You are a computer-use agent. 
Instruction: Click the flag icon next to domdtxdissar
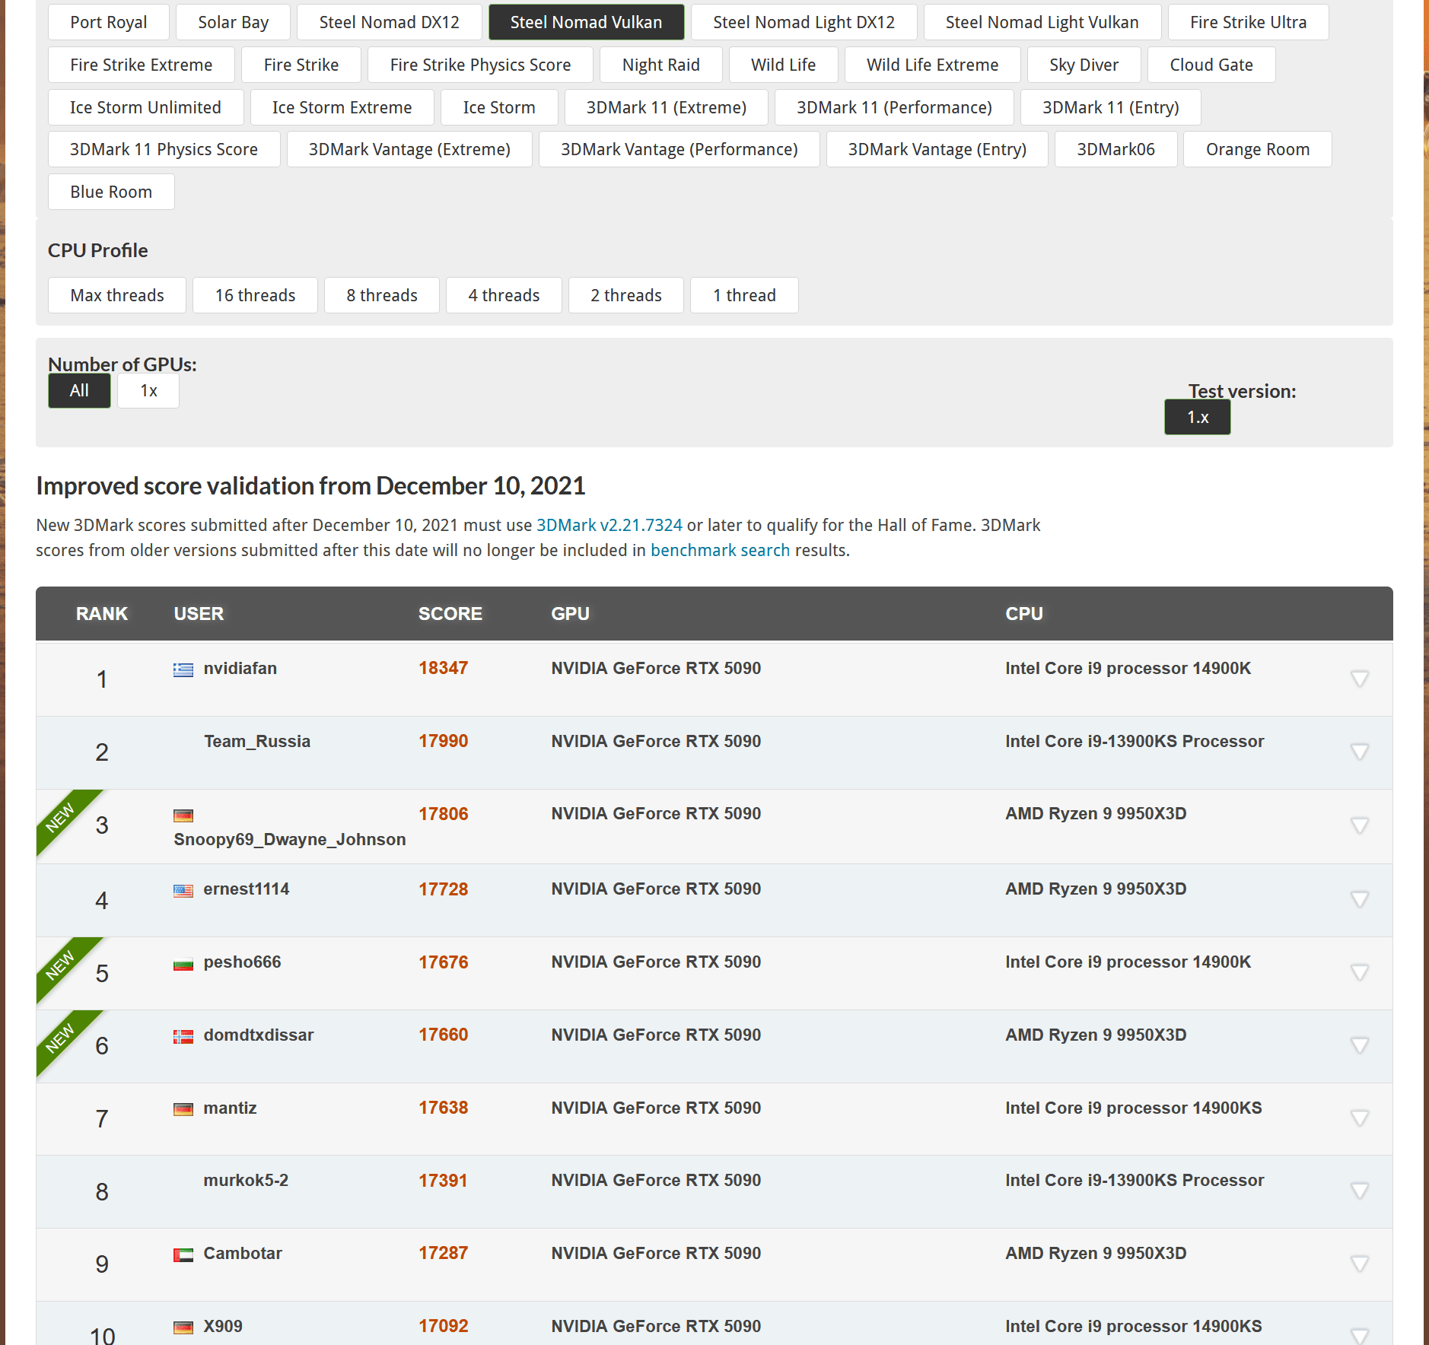pyautogui.click(x=183, y=1036)
